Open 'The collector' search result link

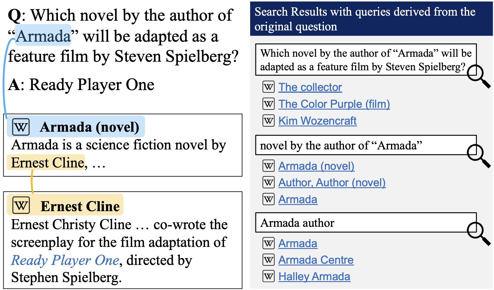pyautogui.click(x=310, y=87)
